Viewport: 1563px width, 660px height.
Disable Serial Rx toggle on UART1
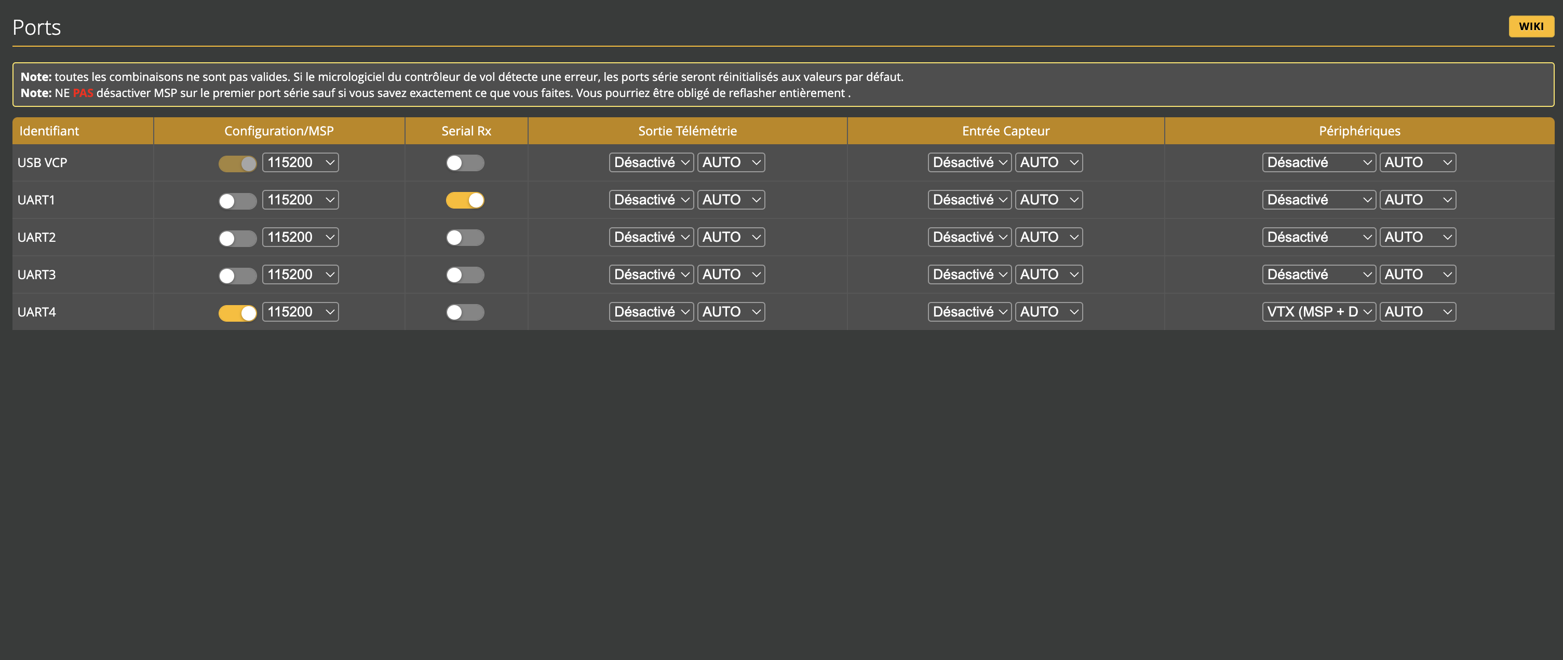(465, 200)
